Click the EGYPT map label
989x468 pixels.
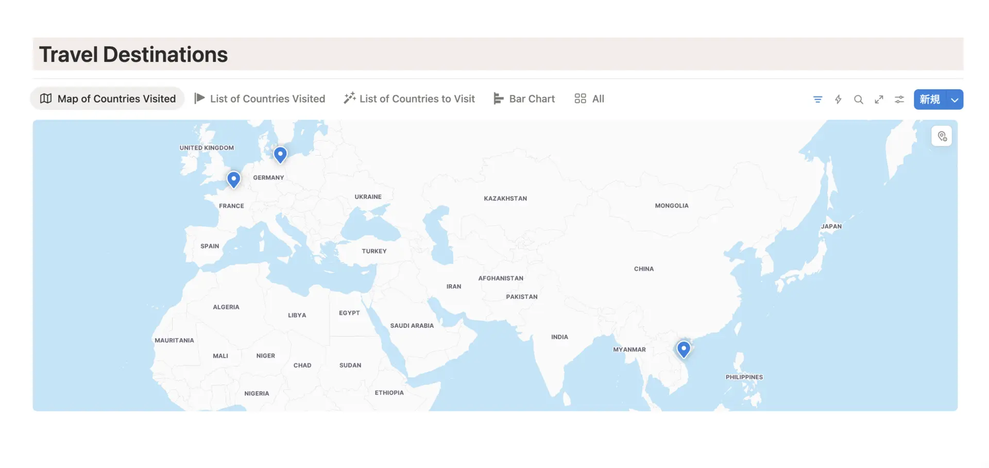click(349, 313)
